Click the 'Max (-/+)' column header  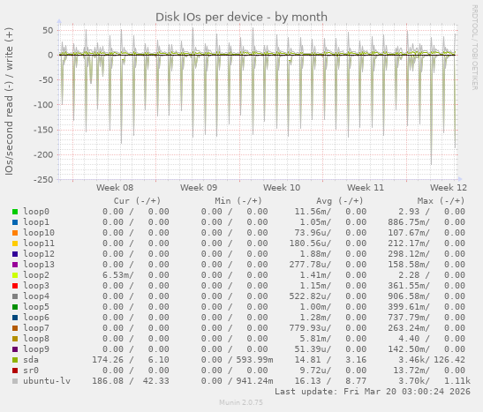tap(441, 201)
